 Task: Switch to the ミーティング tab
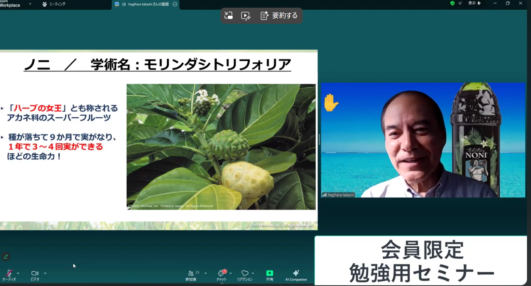(x=54, y=4)
